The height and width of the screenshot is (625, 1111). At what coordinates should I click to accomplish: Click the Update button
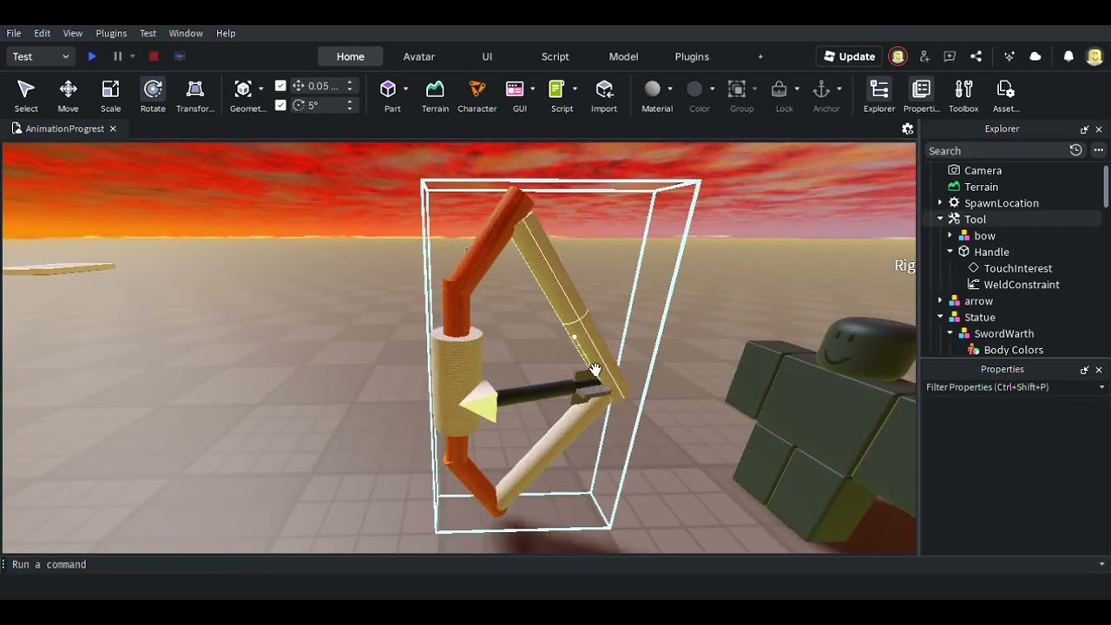click(849, 56)
